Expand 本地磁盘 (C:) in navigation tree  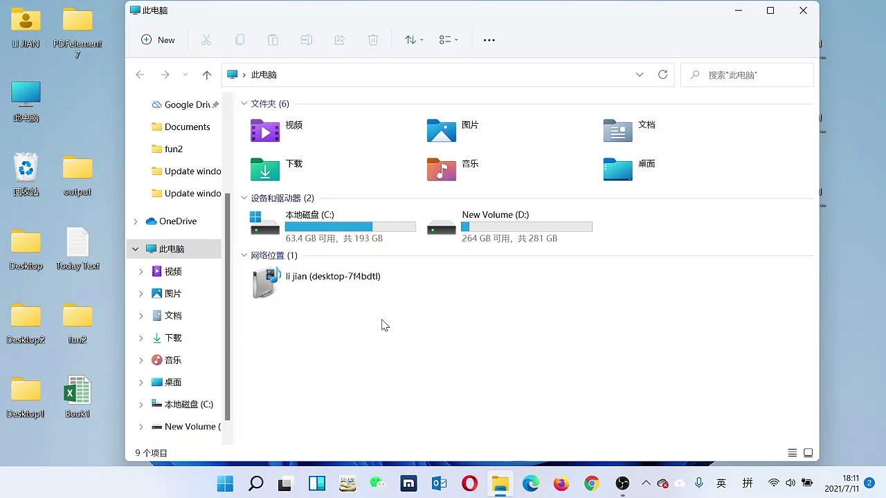coord(141,405)
